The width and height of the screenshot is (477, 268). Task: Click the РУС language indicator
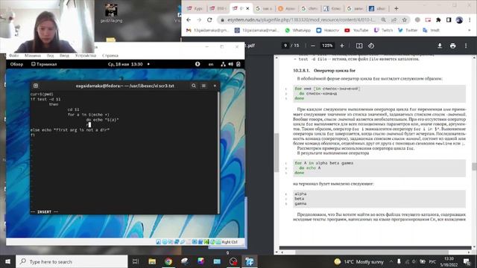432,261
